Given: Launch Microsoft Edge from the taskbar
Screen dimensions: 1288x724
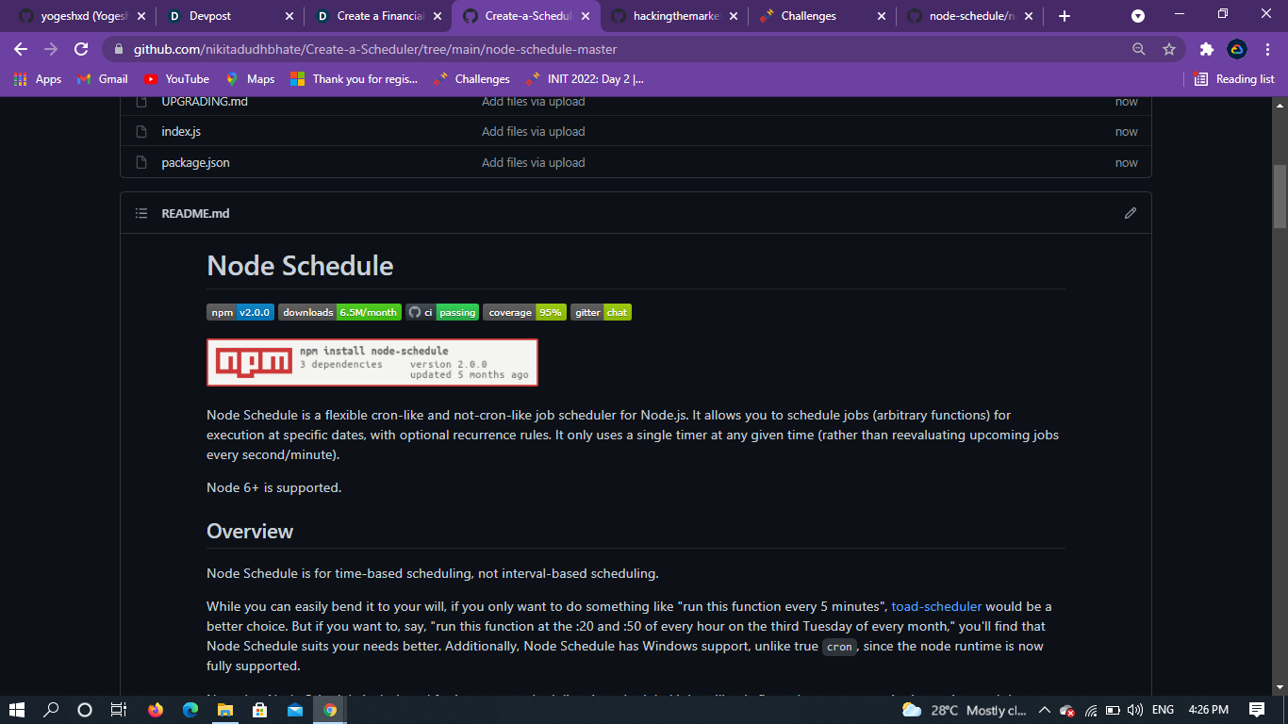Looking at the screenshot, I should click(190, 709).
